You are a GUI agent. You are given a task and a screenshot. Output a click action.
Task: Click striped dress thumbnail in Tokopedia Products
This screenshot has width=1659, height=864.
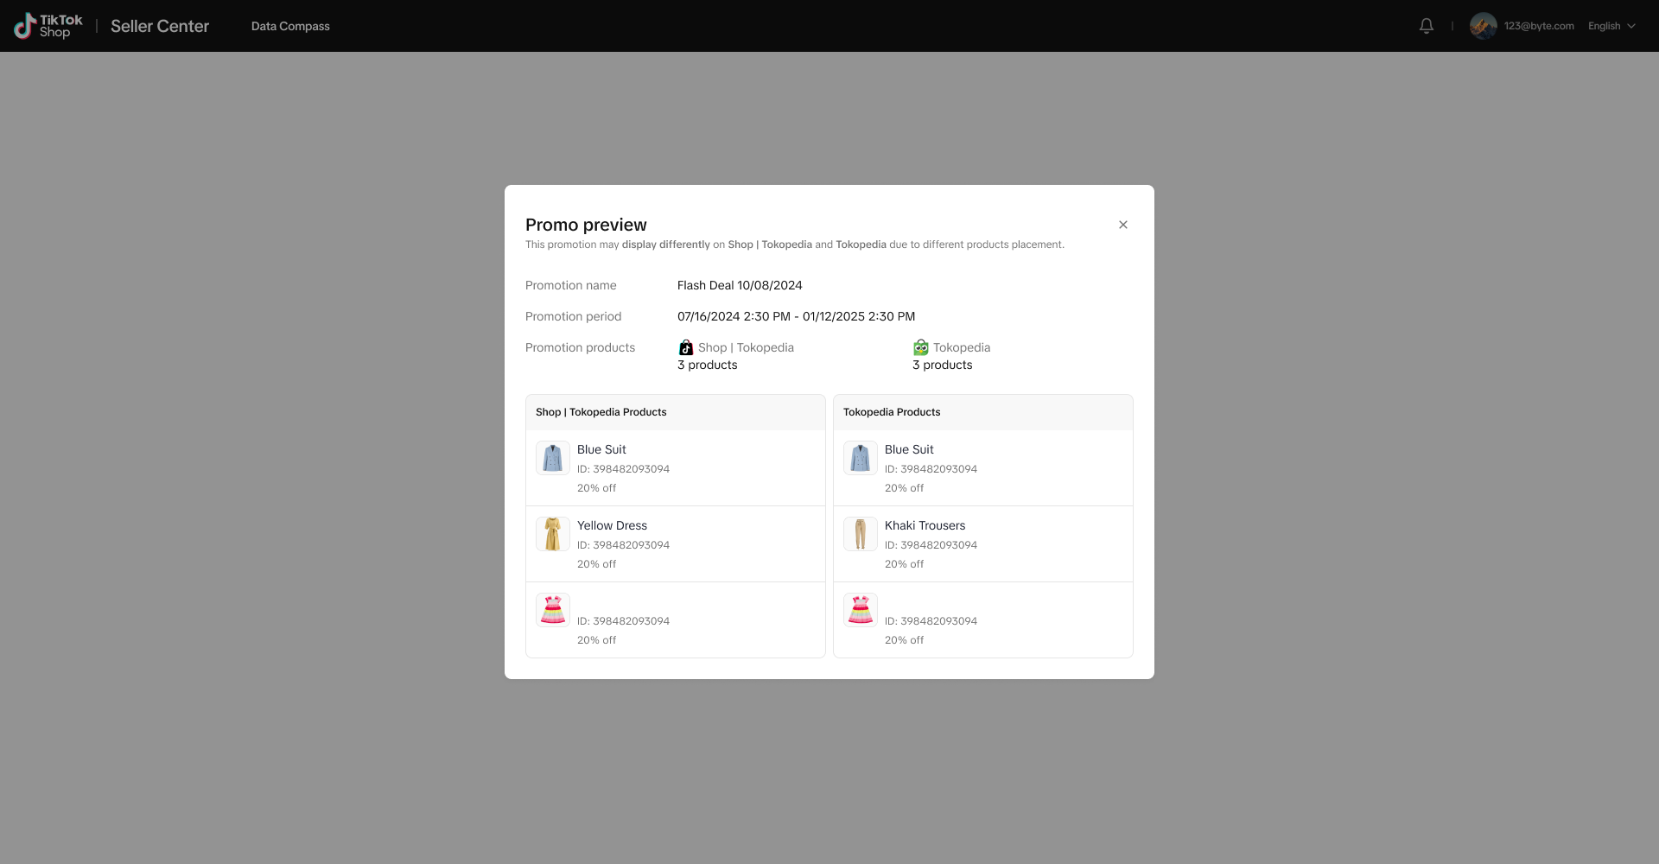point(861,610)
